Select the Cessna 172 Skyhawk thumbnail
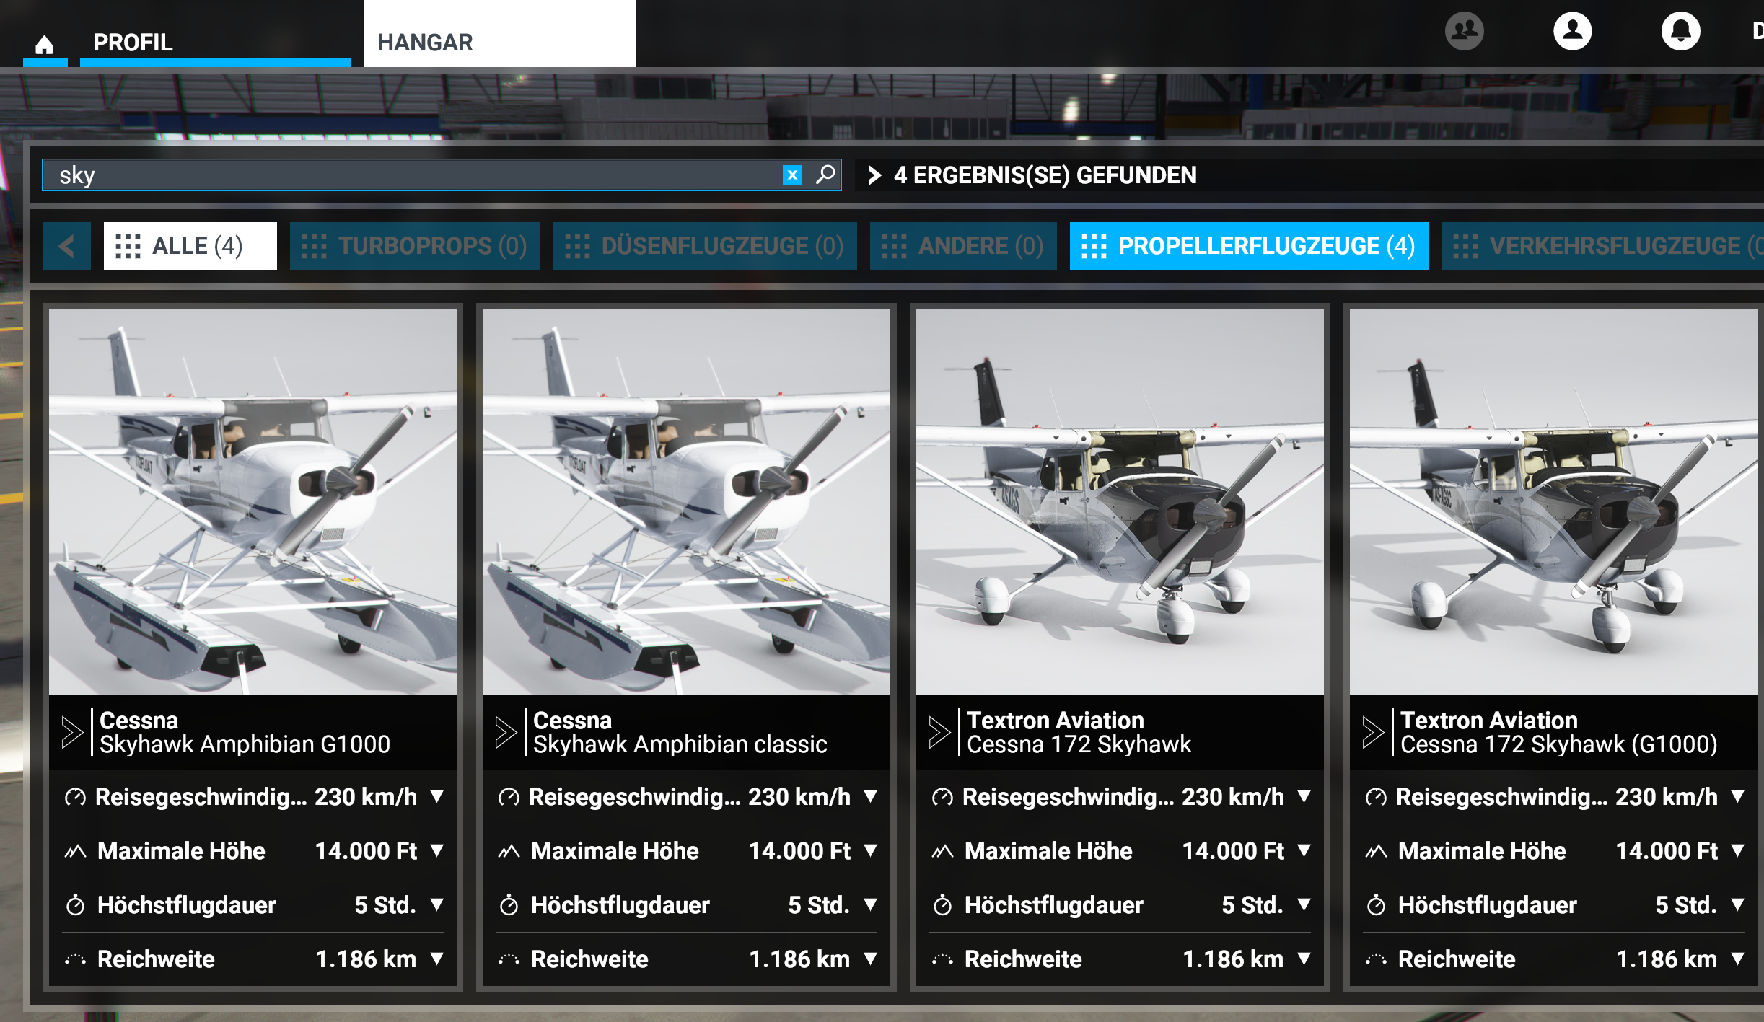The image size is (1764, 1022). pyautogui.click(x=1120, y=502)
